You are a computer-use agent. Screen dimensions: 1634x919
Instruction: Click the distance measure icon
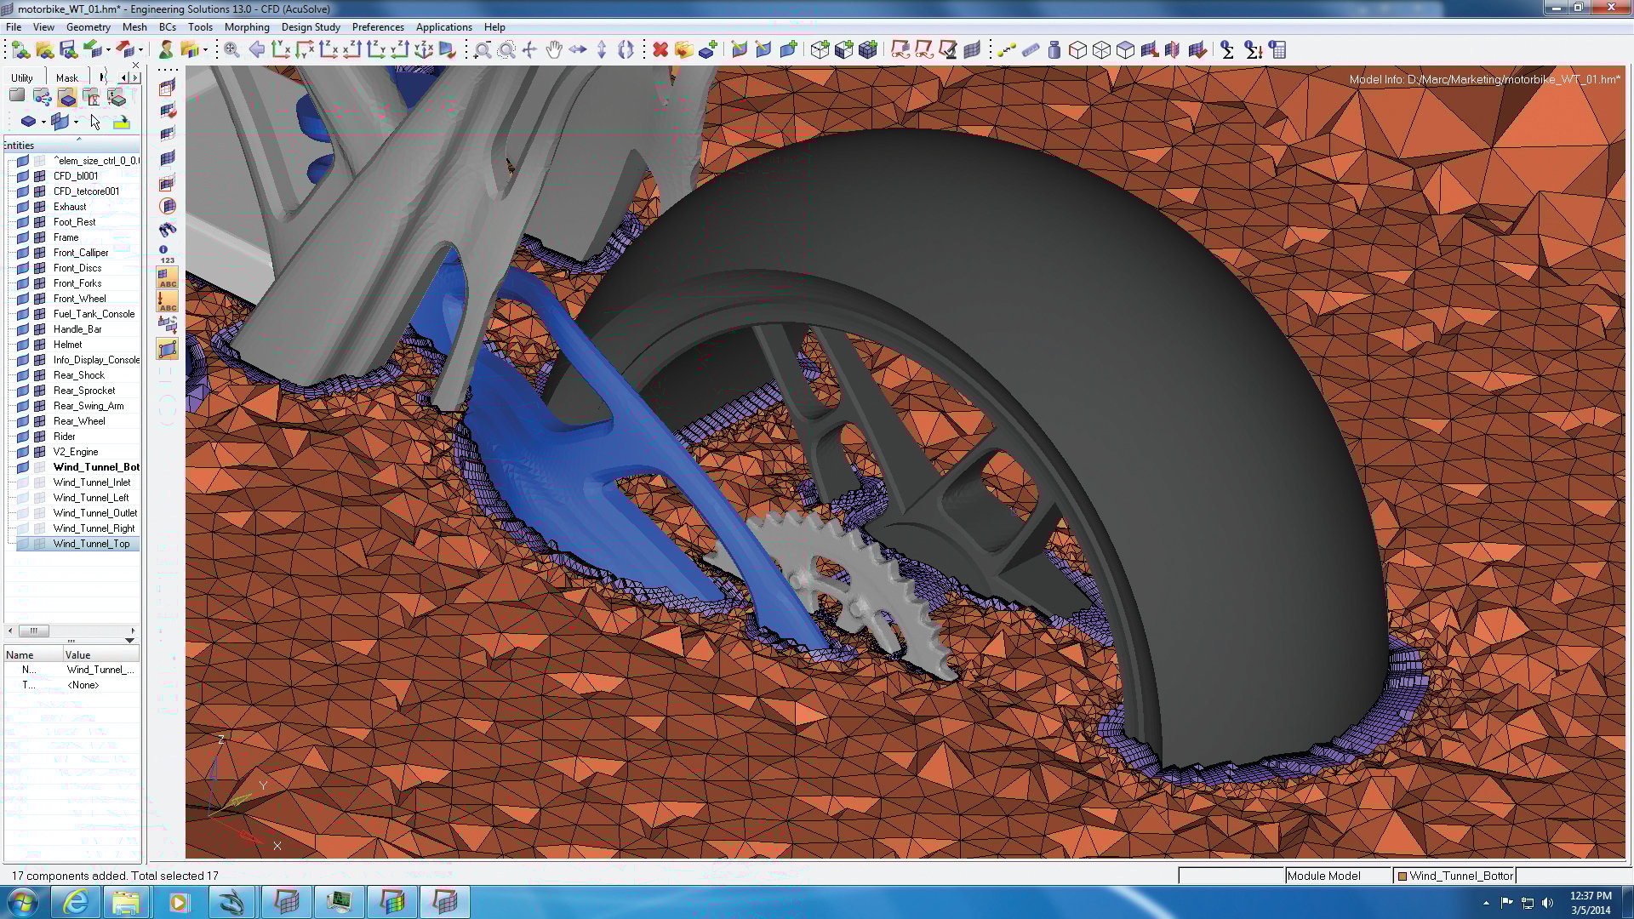[1007, 50]
